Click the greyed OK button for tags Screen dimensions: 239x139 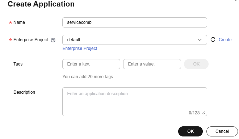point(196,64)
